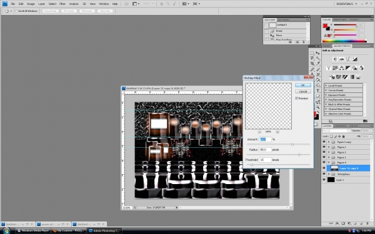The height and width of the screenshot is (234, 375).
Task: Add a Selective Color adjustment
Action: [358, 77]
